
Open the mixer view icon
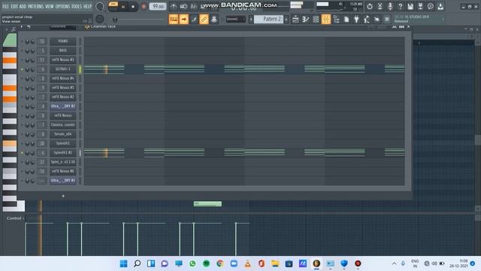[x=325, y=20]
